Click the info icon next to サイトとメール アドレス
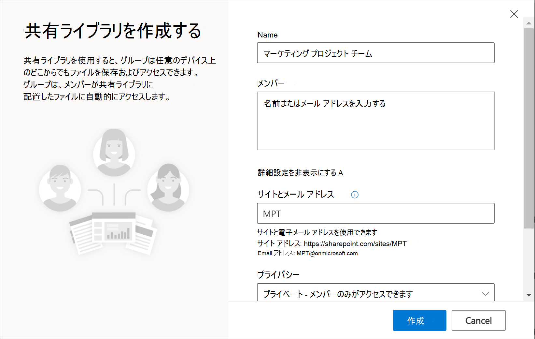The height and width of the screenshot is (339, 535). [355, 195]
